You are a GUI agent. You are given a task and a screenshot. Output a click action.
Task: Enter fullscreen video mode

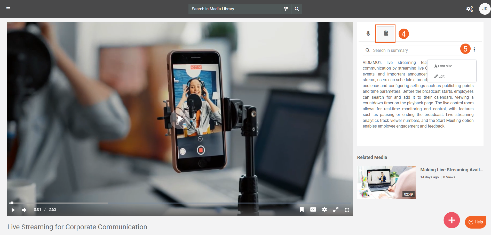(x=347, y=210)
